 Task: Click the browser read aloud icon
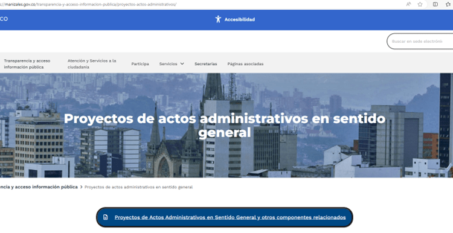408,4
